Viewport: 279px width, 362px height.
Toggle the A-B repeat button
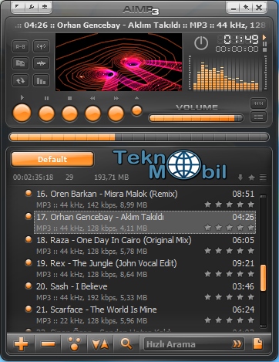pyautogui.click(x=21, y=47)
